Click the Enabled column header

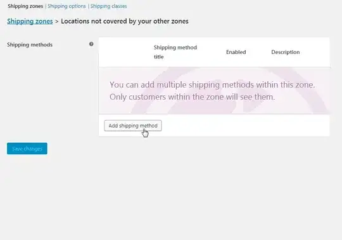(236, 52)
